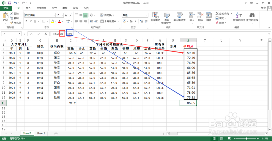272x141 pixels.
Task: Toggle Italic formatting
Action: tap(31, 21)
